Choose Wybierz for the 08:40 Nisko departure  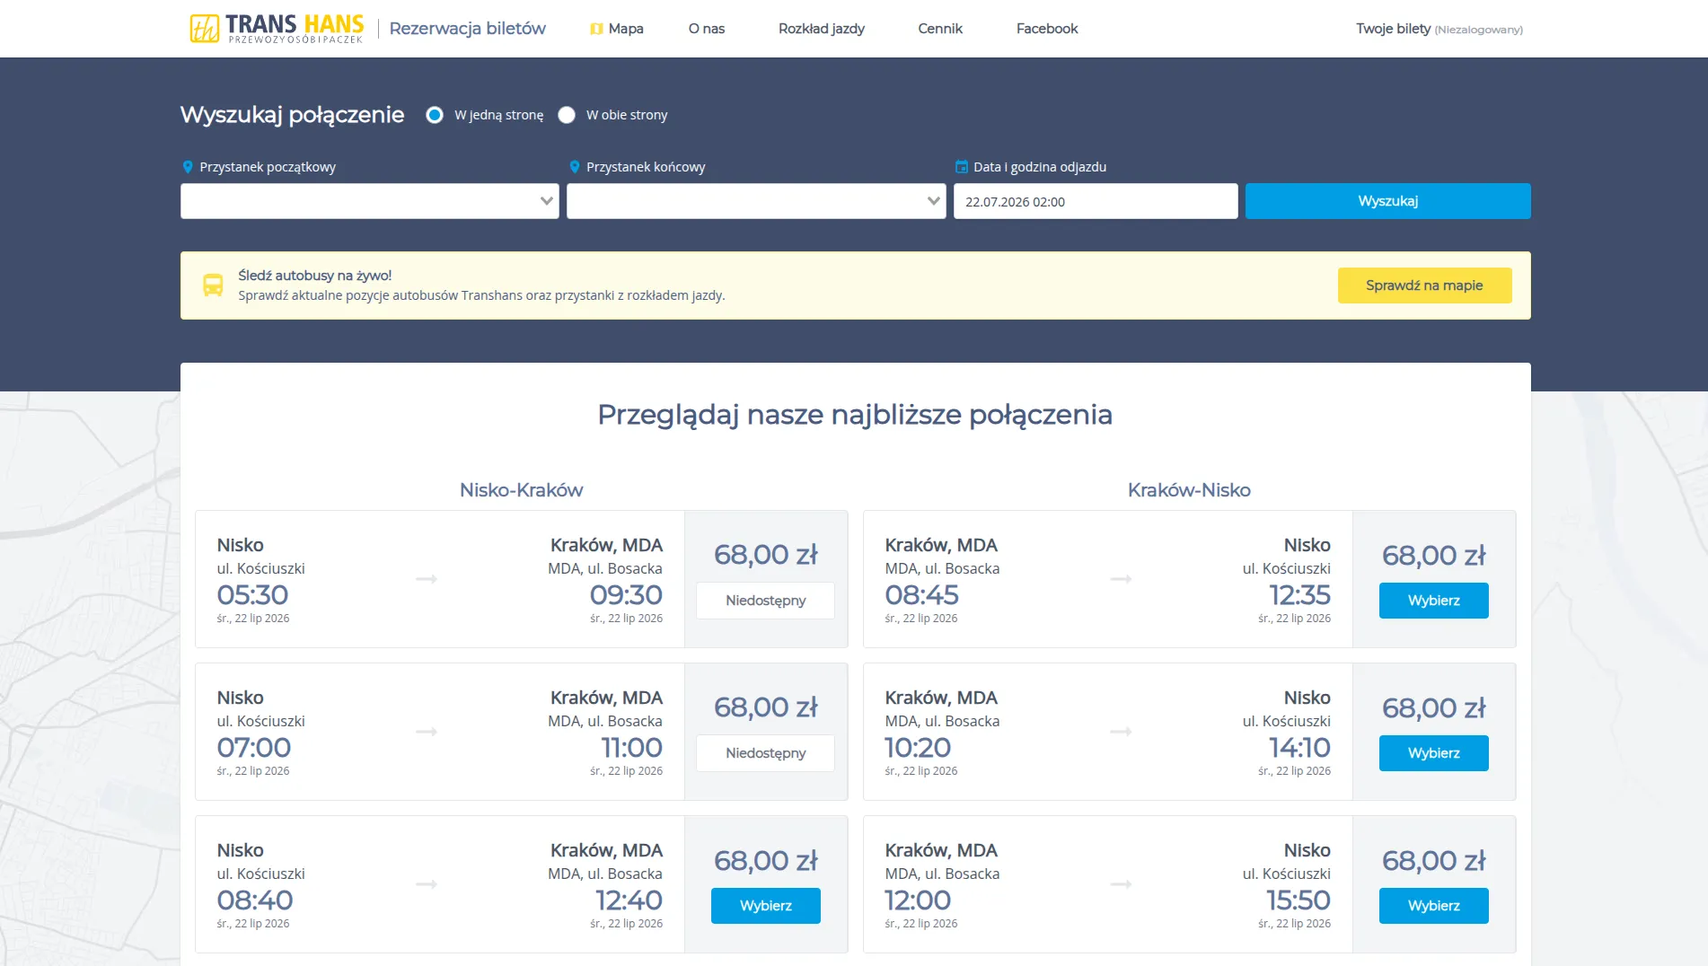click(x=766, y=906)
